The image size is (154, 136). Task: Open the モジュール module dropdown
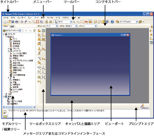(x=57, y=26)
